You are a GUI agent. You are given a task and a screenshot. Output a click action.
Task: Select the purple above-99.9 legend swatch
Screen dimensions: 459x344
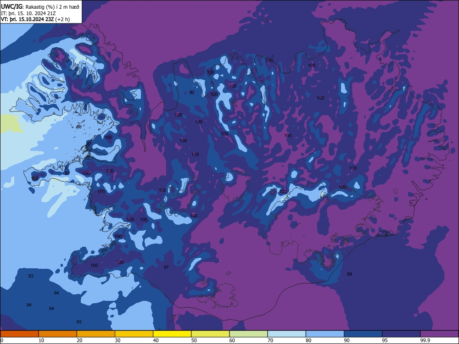439,334
